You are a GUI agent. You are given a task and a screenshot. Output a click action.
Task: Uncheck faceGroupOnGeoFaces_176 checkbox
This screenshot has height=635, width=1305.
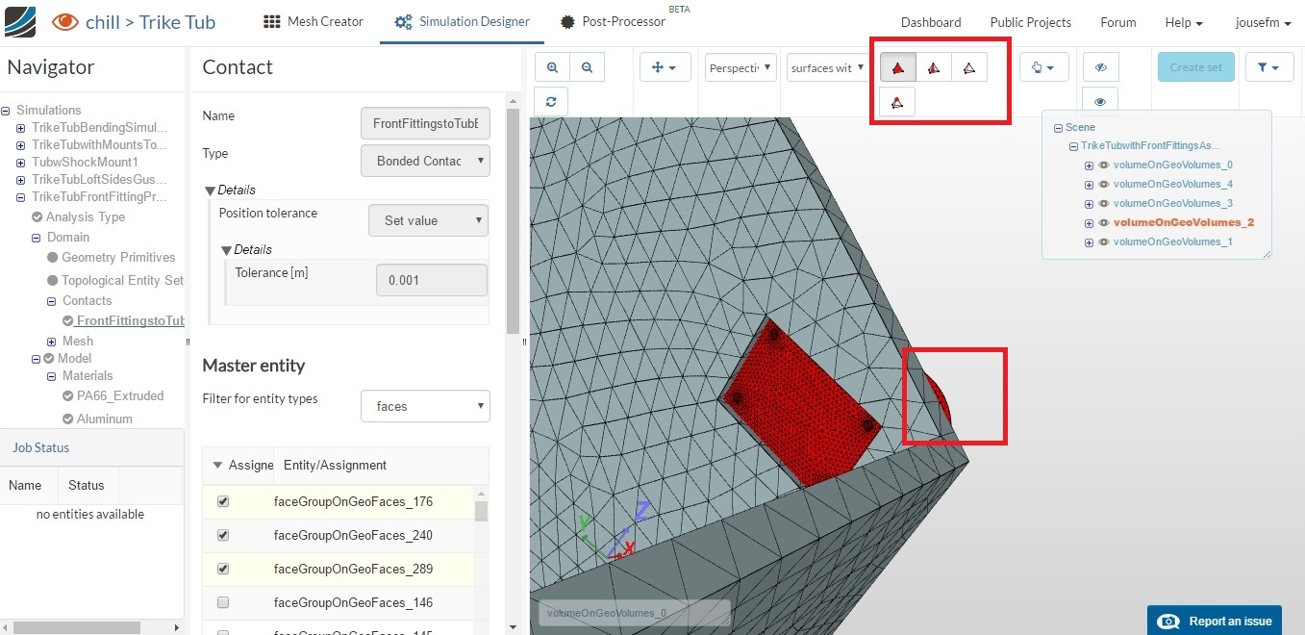pos(223,501)
